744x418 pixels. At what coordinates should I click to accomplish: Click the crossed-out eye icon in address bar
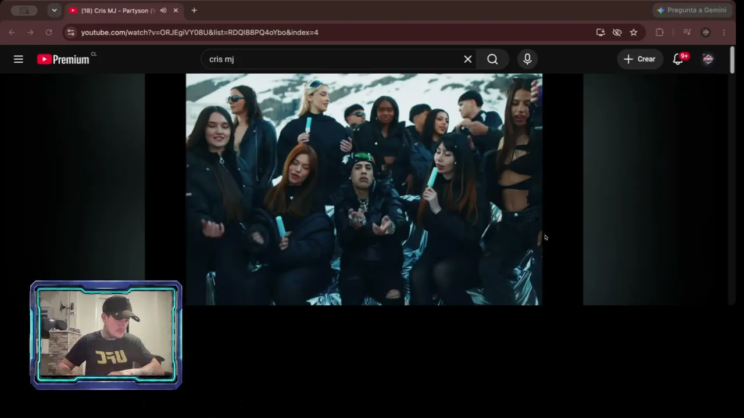(617, 33)
